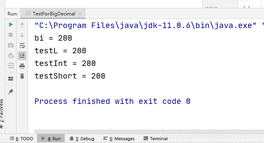
Task: Open the 5: Debug tool window
Action: click(x=82, y=139)
